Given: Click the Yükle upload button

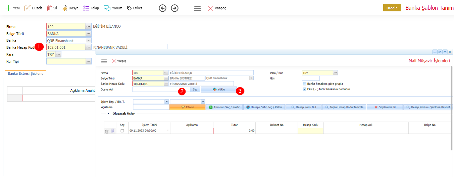Looking at the screenshot, I should click(x=218, y=90).
